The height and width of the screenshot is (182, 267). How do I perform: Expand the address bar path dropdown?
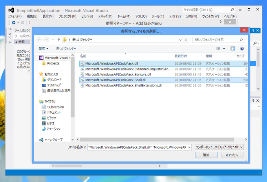180,40
